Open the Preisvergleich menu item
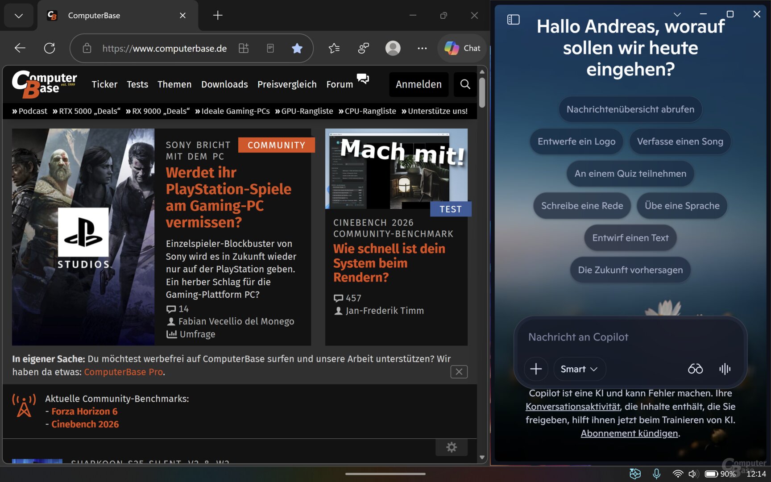Screen dimensions: 771x482 point(287,84)
